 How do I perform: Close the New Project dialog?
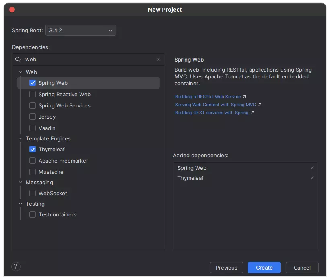click(12, 10)
